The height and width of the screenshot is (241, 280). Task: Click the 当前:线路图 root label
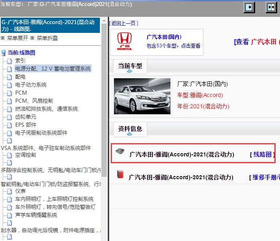coord(21,53)
